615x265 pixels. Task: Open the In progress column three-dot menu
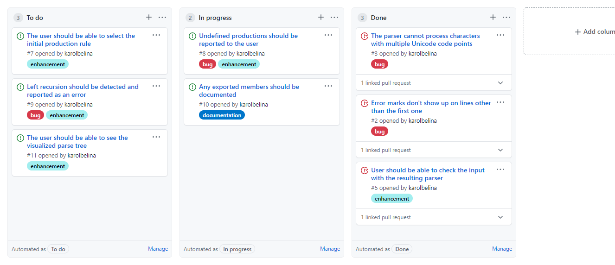(334, 18)
